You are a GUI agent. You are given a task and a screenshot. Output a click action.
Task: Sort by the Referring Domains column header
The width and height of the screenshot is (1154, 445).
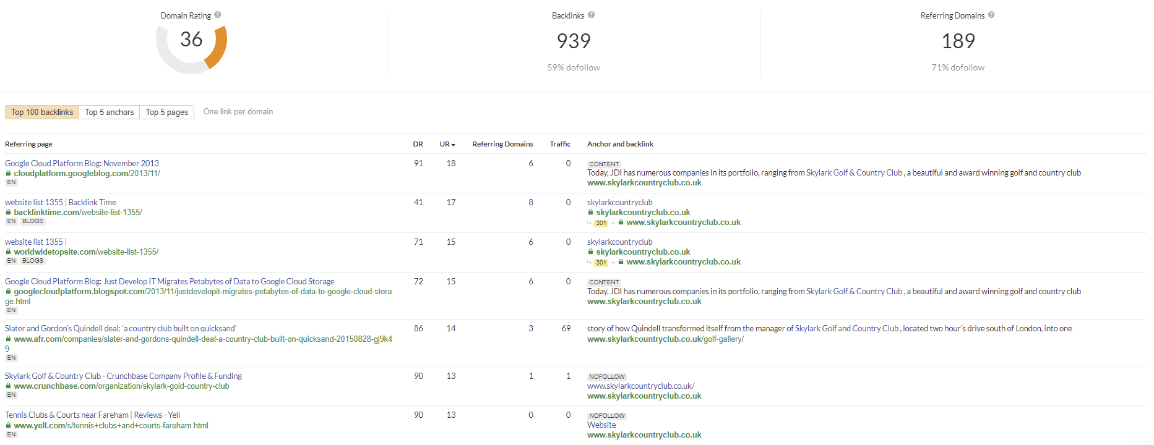coord(502,144)
